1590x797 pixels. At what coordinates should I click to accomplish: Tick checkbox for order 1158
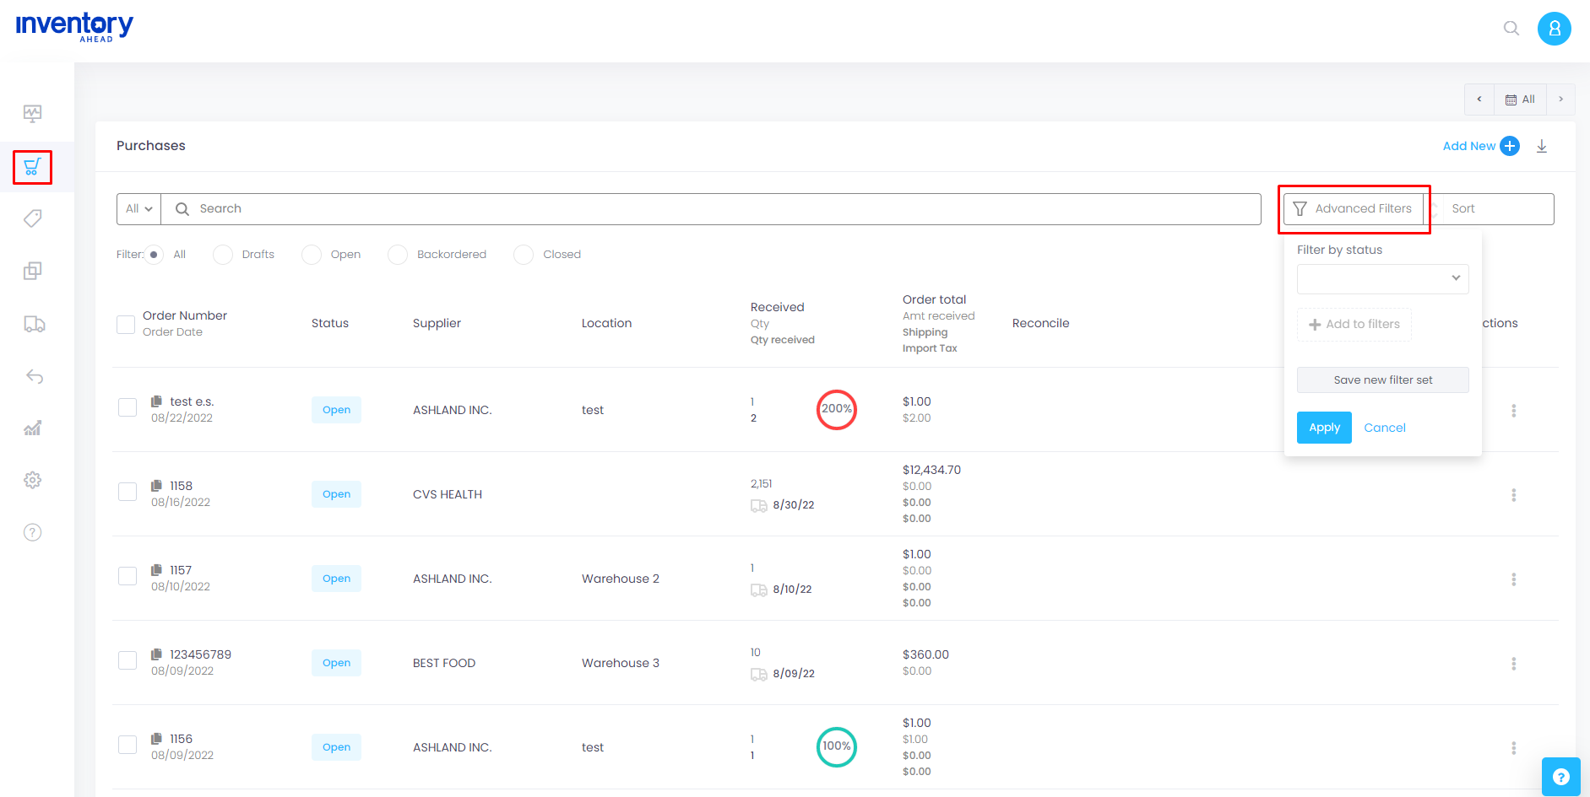point(128,492)
